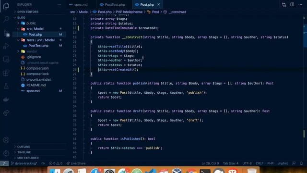Image resolution: width=307 pixels, height=173 pixels.
Task: Open the Live Share activity bar icon
Action: coord(6,113)
